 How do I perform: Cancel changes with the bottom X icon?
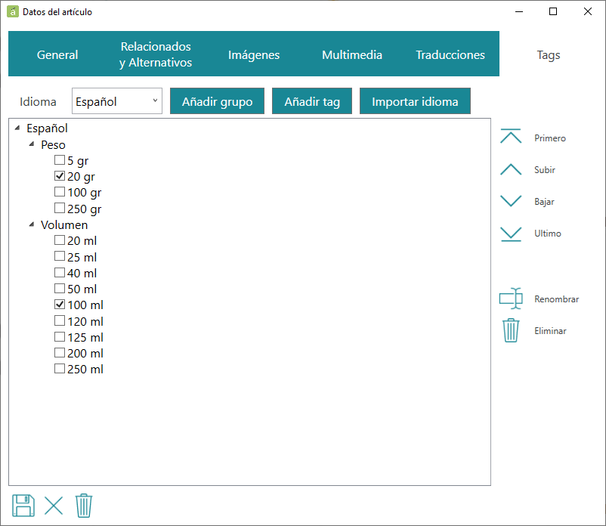(x=54, y=506)
